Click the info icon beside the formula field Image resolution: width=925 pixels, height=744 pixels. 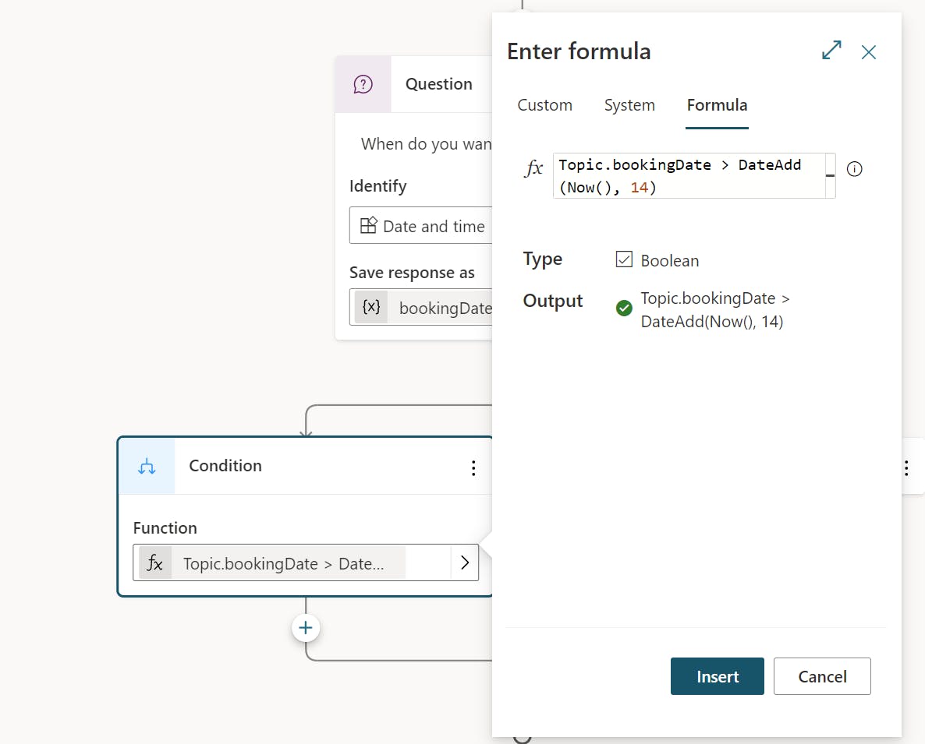coord(854,169)
